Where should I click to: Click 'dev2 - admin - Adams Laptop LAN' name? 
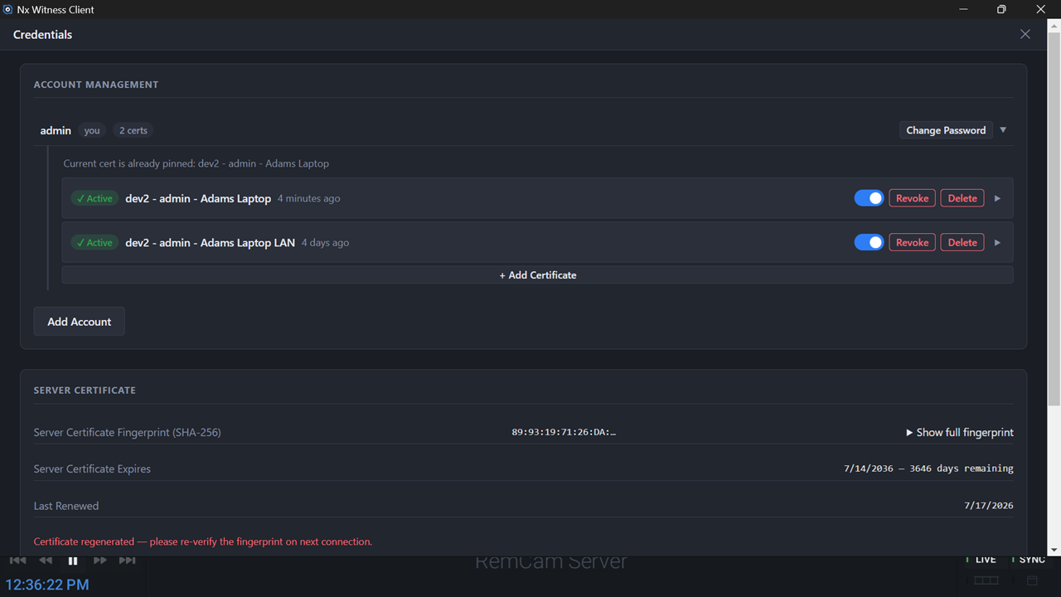click(x=210, y=242)
